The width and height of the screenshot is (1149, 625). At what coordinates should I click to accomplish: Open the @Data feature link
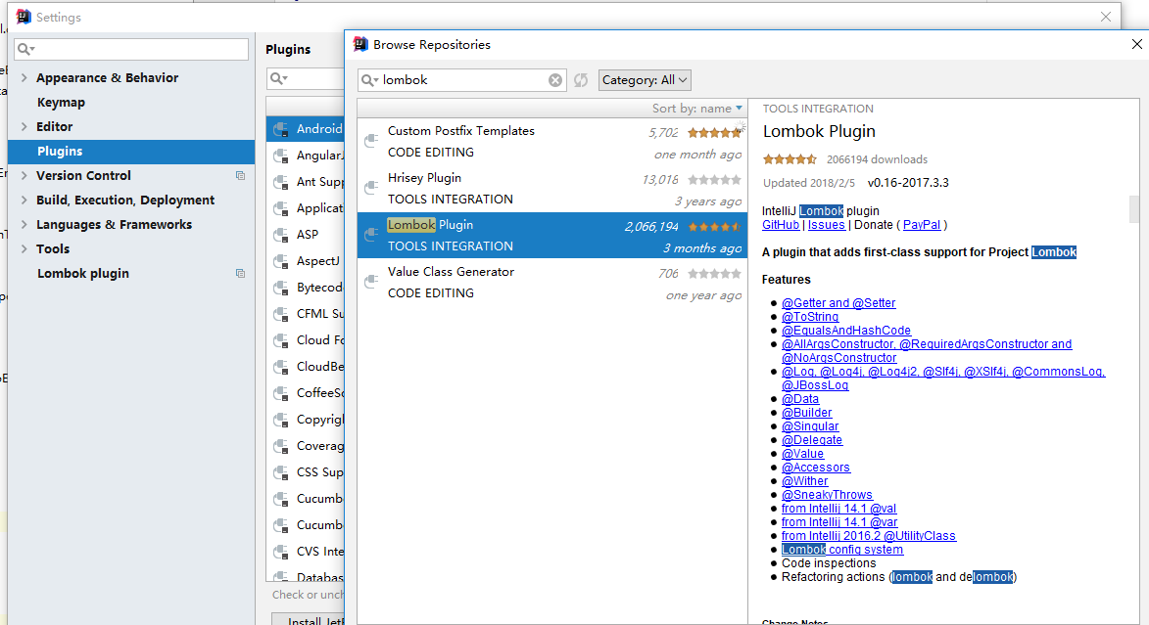(800, 399)
